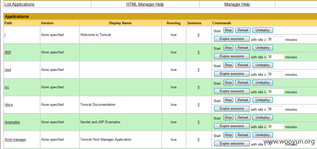Open the Manager Help link
Viewport: 317px width, 149px height.
pyautogui.click(x=237, y=4)
